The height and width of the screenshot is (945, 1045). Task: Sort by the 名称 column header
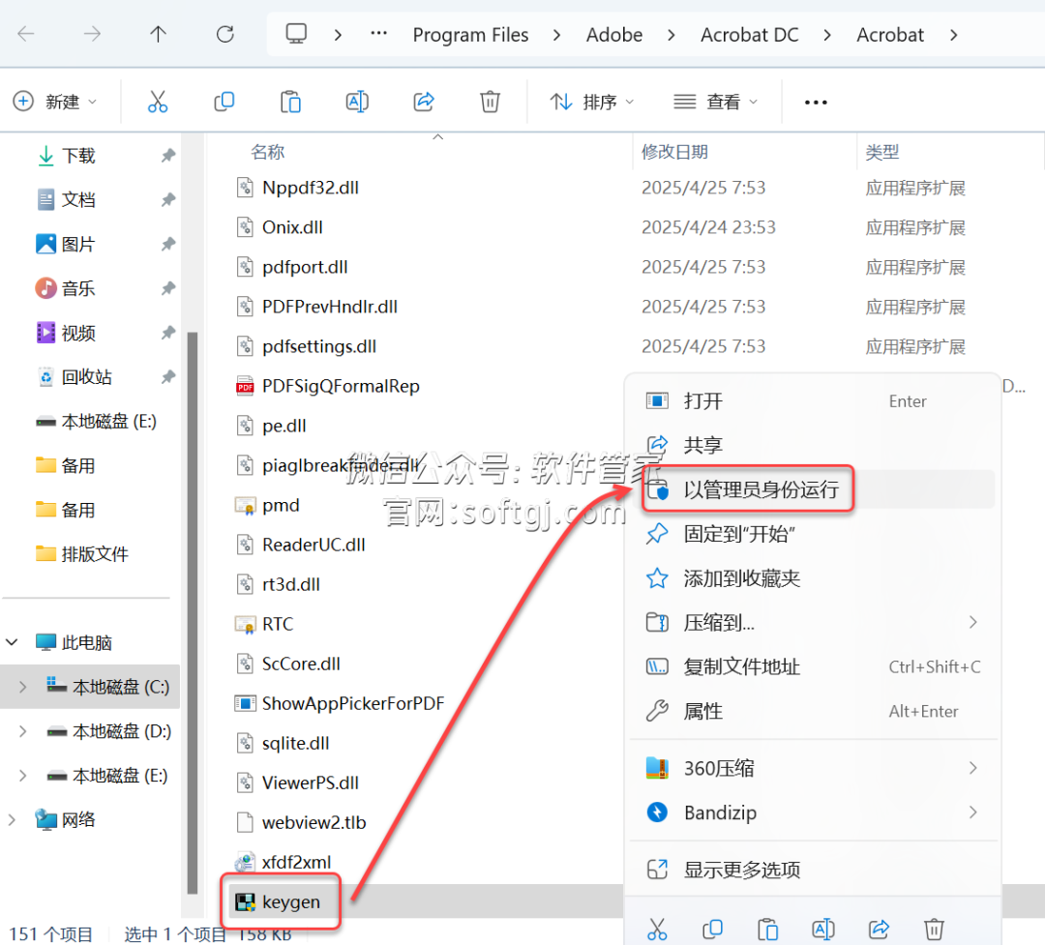coord(267,152)
